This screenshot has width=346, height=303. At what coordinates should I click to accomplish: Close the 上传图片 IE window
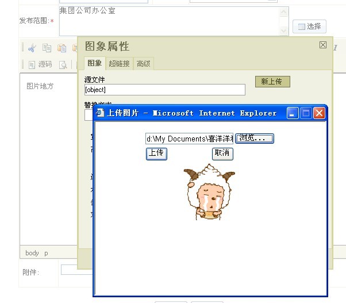click(320, 113)
